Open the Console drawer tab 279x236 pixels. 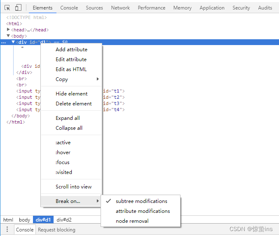(25, 229)
